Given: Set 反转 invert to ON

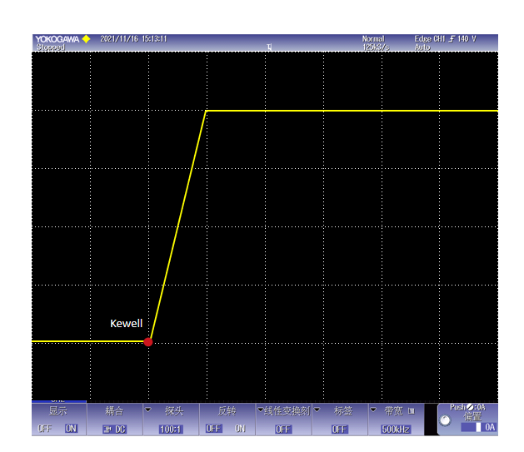Looking at the screenshot, I should pyautogui.click(x=240, y=429).
